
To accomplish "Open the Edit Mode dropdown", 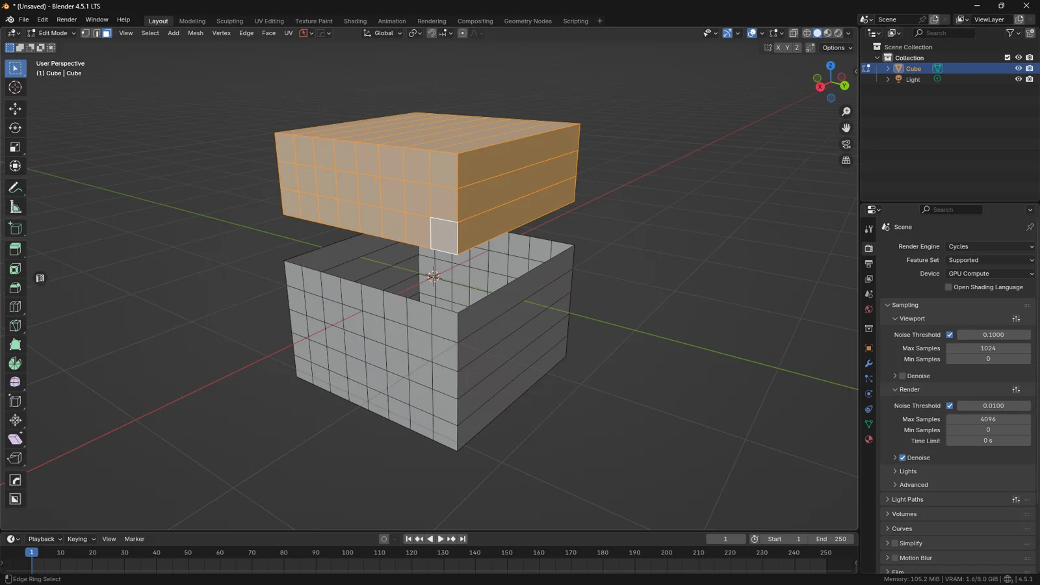I will pos(51,33).
